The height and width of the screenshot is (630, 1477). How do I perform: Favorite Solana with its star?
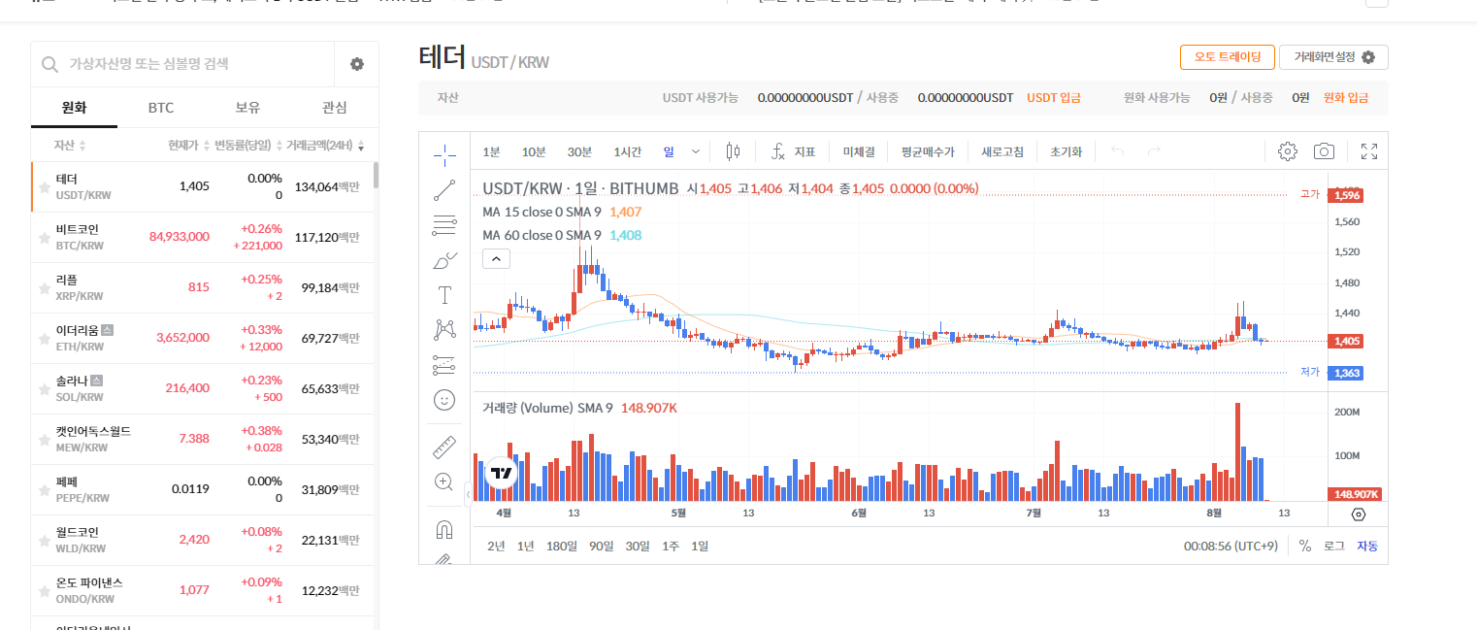pos(44,389)
